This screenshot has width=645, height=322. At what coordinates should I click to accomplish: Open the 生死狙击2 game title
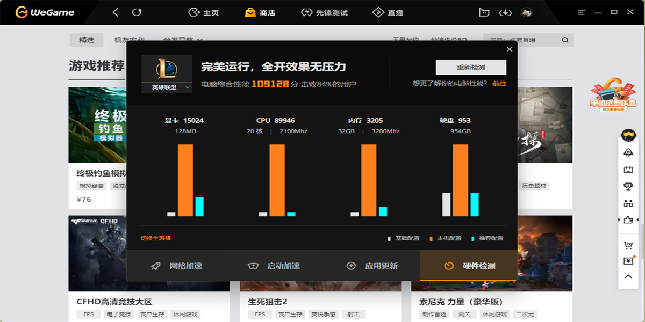pos(268,302)
